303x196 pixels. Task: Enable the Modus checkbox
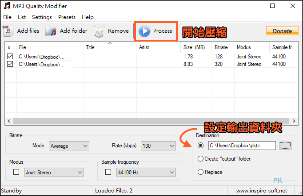tap(16, 172)
